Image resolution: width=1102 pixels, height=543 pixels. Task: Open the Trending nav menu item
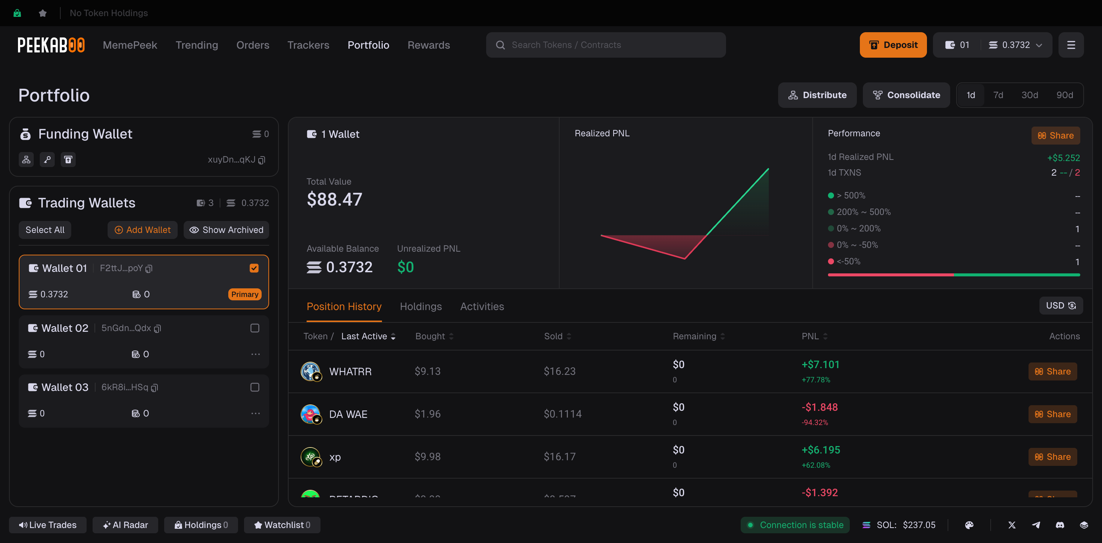coord(196,45)
